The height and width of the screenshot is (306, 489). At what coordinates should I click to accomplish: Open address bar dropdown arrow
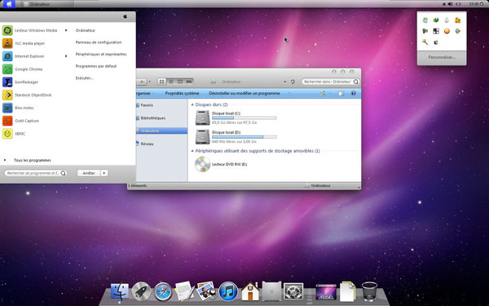284,82
